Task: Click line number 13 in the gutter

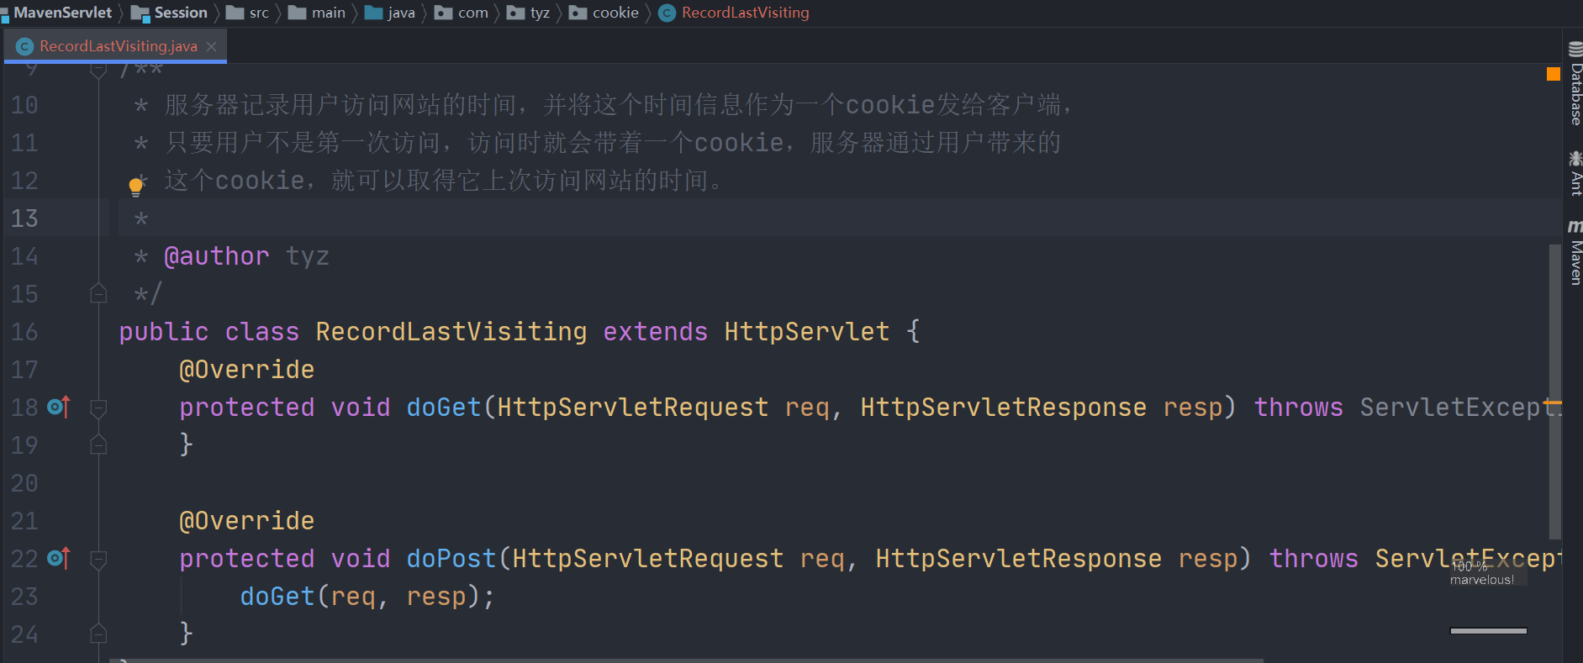Action: (24, 218)
